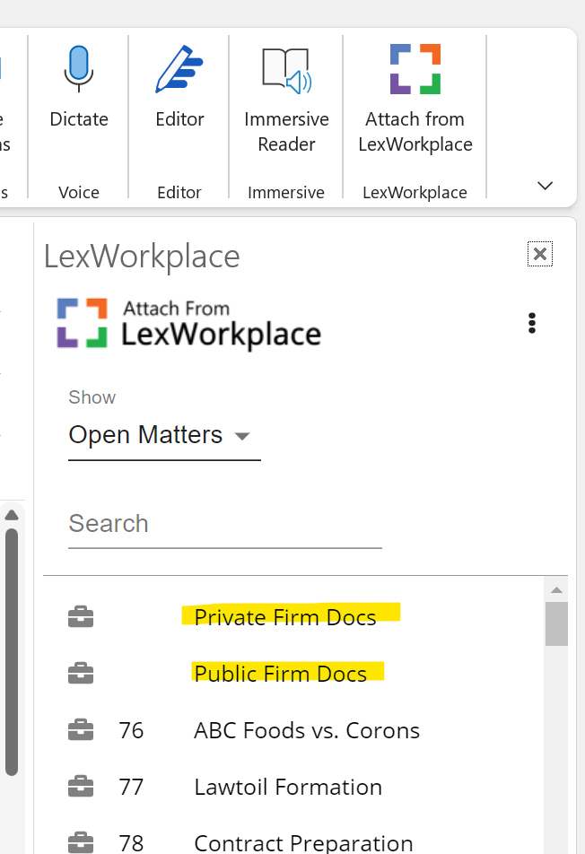This screenshot has height=854, width=585.
Task: Launch Immersive Reader
Action: pos(285,68)
